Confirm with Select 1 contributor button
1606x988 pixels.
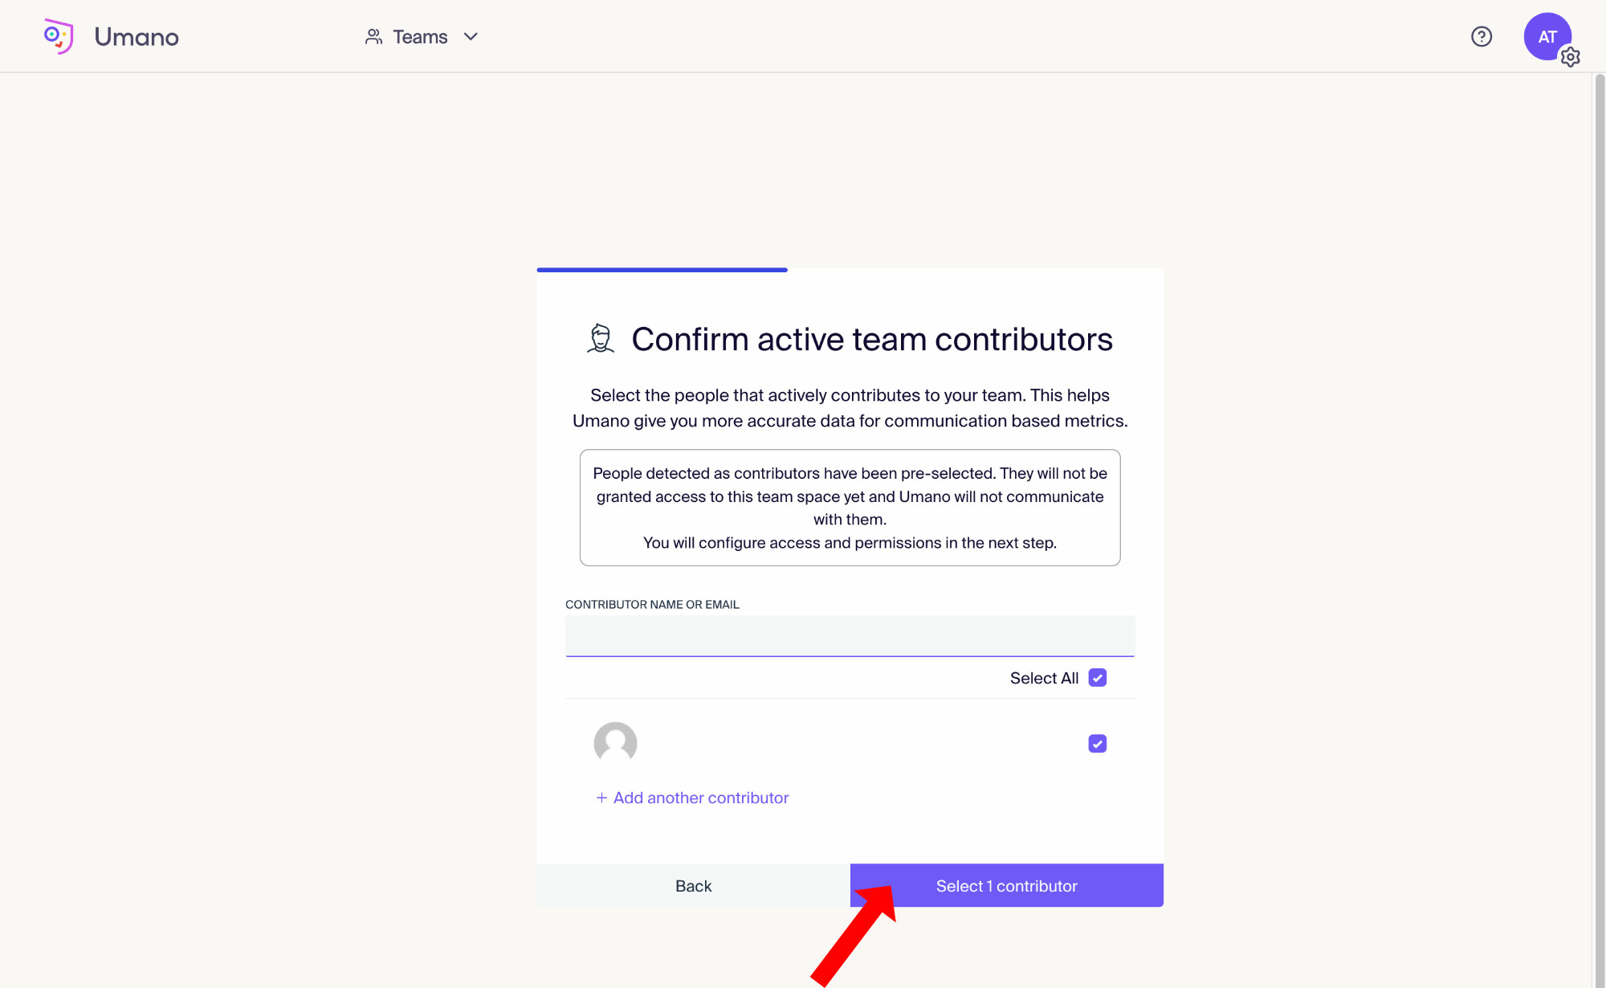1006,885
